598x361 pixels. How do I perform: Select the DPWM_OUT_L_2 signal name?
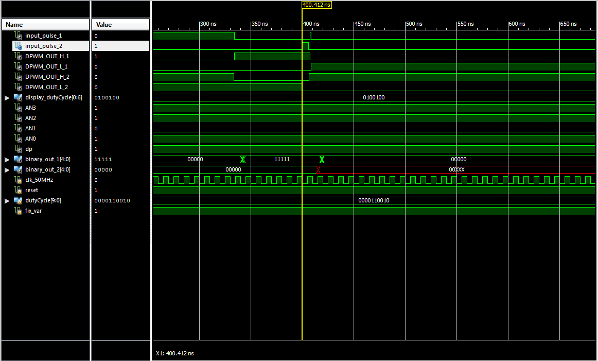pos(46,87)
